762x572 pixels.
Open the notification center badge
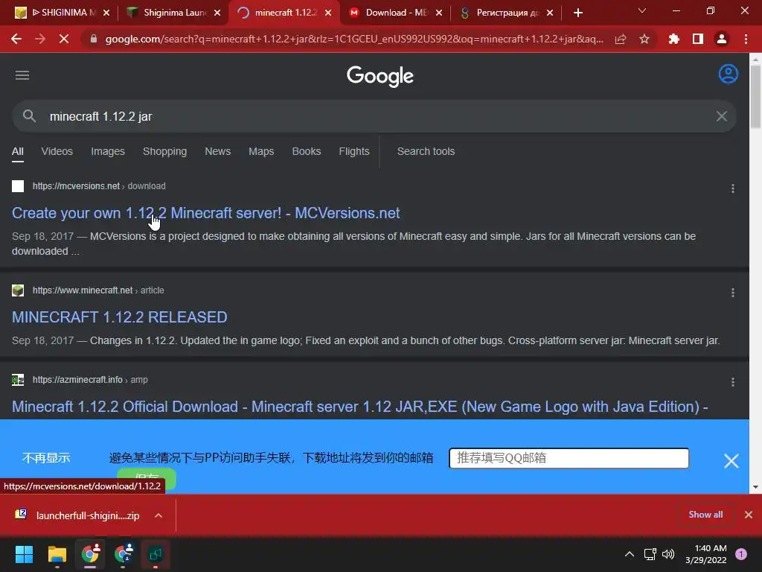741,554
